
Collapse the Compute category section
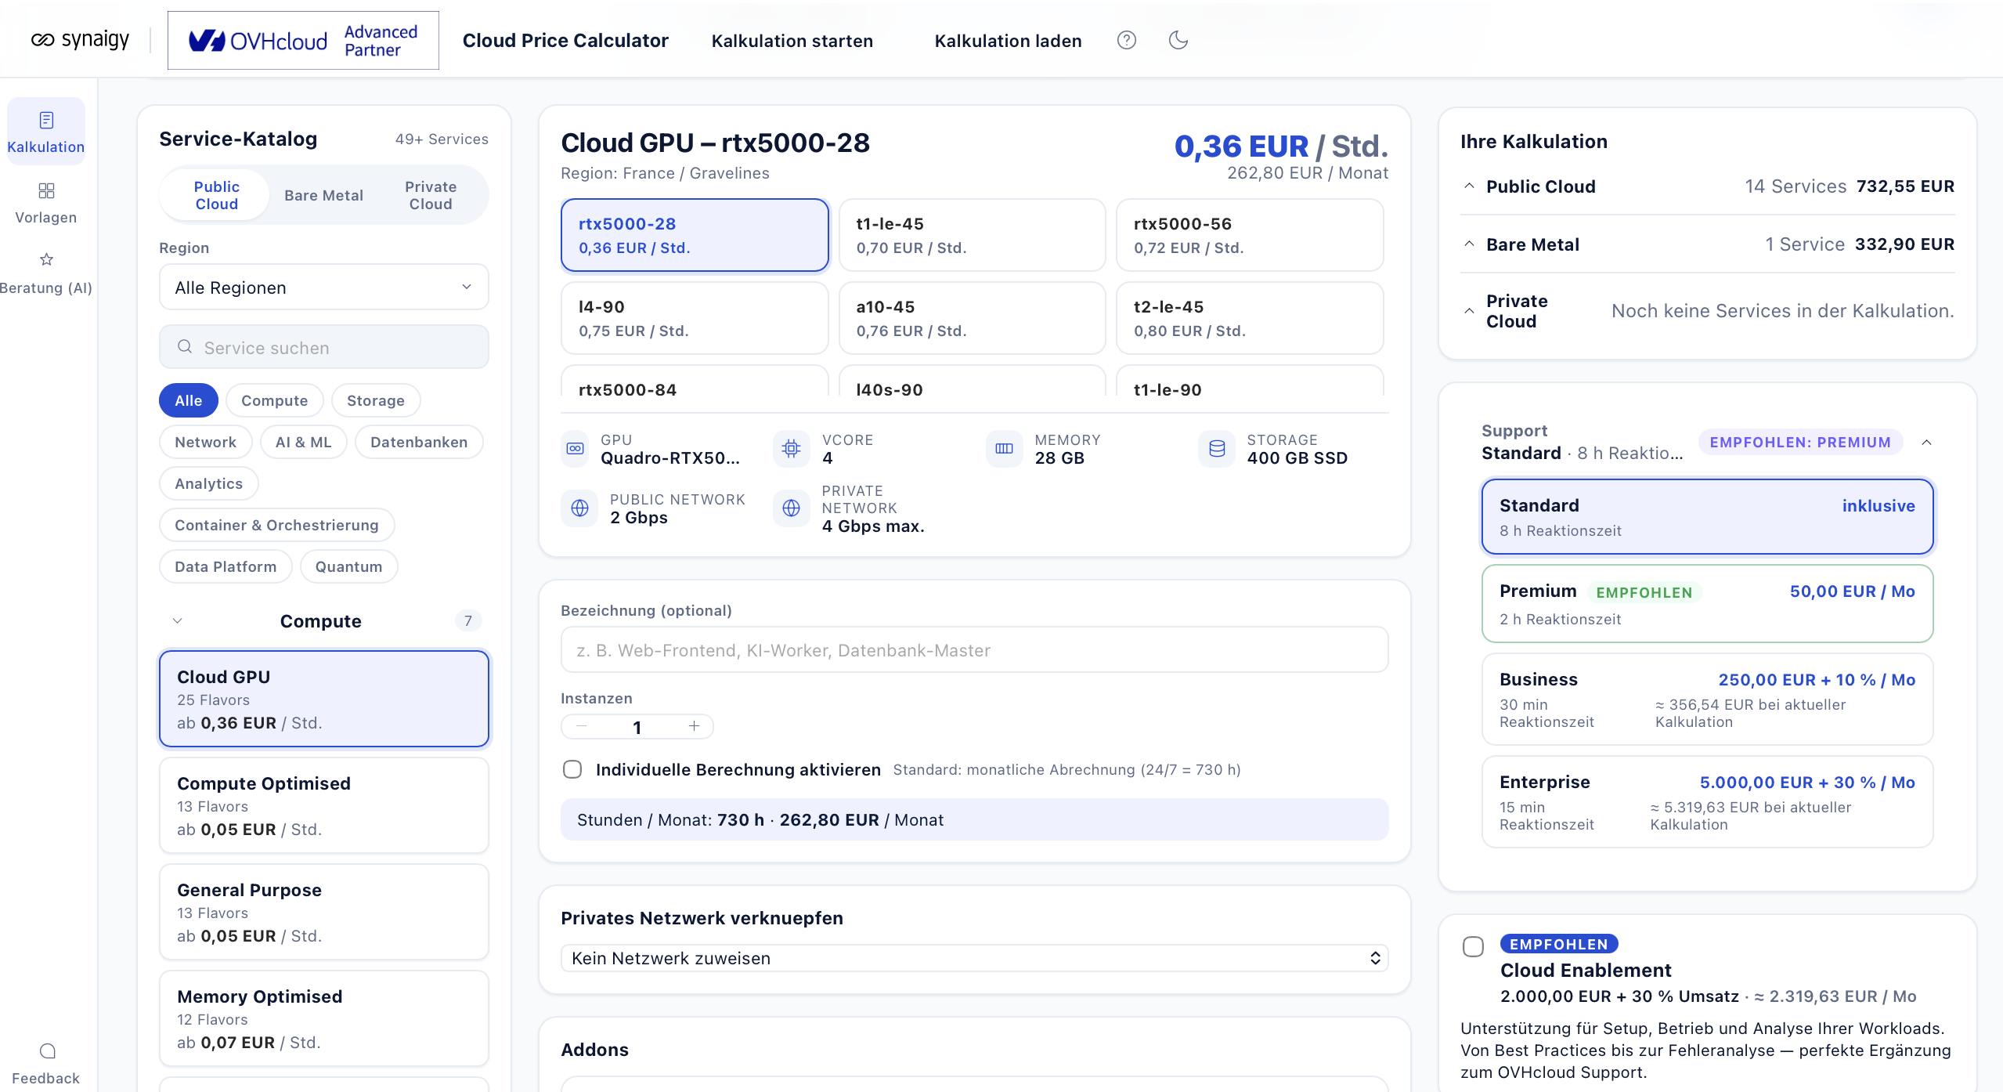[177, 621]
